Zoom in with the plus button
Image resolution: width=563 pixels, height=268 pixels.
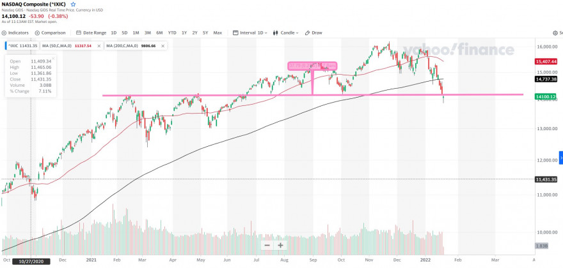[280, 246]
